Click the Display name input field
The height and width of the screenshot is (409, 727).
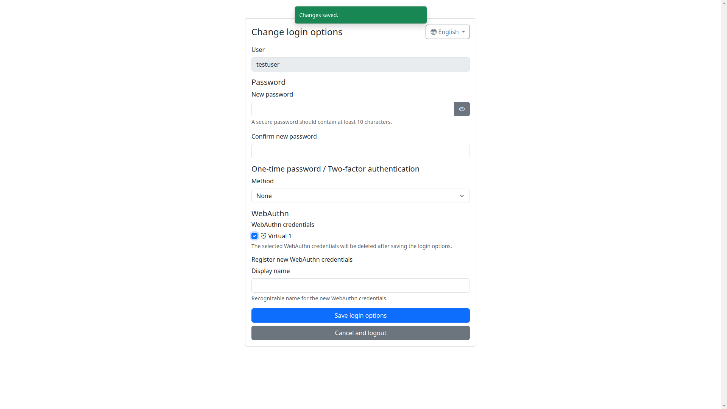[360, 286]
